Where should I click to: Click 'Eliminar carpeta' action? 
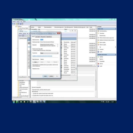[x=103, y=45]
